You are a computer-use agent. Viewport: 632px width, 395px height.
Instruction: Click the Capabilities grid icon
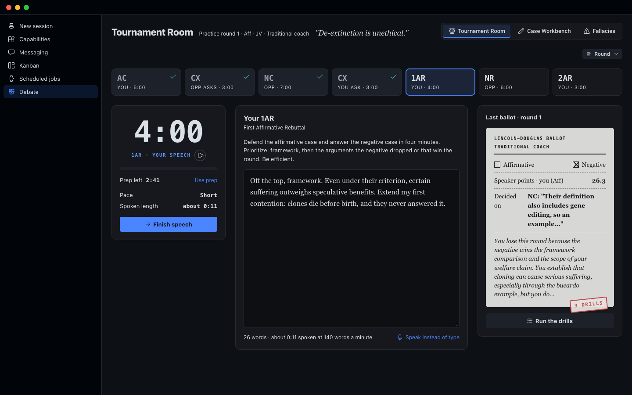click(x=11, y=39)
